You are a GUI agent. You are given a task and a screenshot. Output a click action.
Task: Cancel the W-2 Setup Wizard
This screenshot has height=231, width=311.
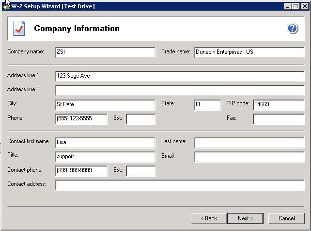(x=286, y=218)
